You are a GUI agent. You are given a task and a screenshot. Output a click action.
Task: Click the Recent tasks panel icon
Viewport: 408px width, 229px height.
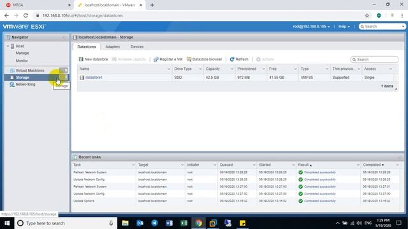75,157
